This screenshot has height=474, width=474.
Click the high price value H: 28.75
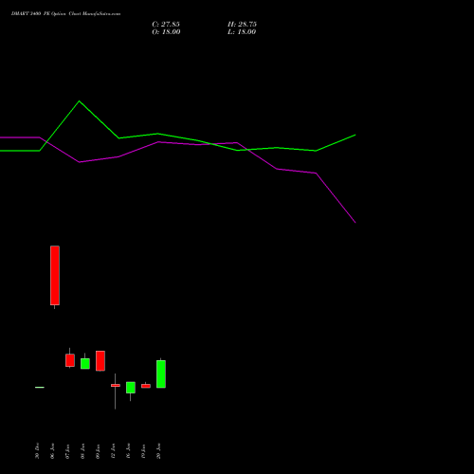[242, 25]
